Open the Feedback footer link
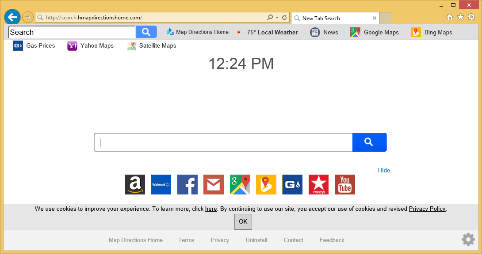The image size is (482, 254). point(332,240)
